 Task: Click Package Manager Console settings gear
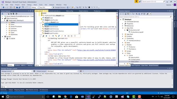[x=34, y=71]
